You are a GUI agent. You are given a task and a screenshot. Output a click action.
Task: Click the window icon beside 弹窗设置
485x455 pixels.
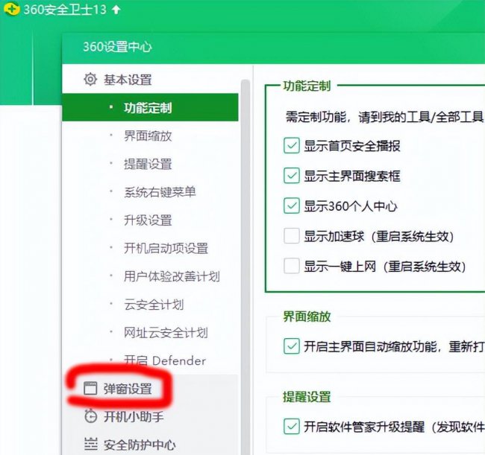coord(90,388)
